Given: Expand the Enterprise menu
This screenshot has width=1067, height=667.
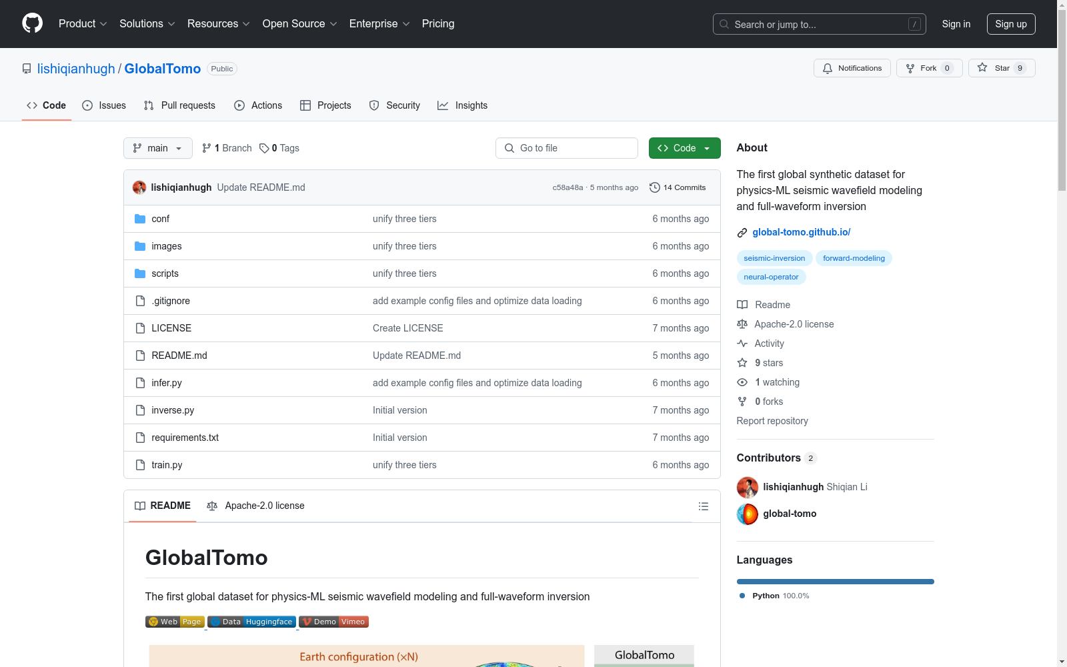Looking at the screenshot, I should coord(379,23).
